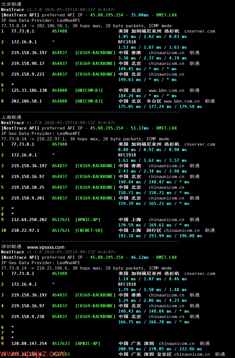Image resolution: width=235 pixels, height=358 pixels.
Task: Select hop IP 219.158.9.238
Action: [28, 317]
